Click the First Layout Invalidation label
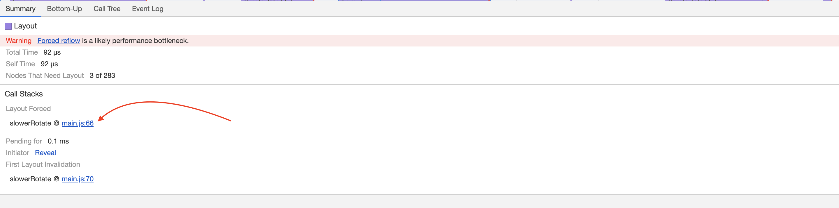Image resolution: width=839 pixels, height=208 pixels. coord(43,164)
